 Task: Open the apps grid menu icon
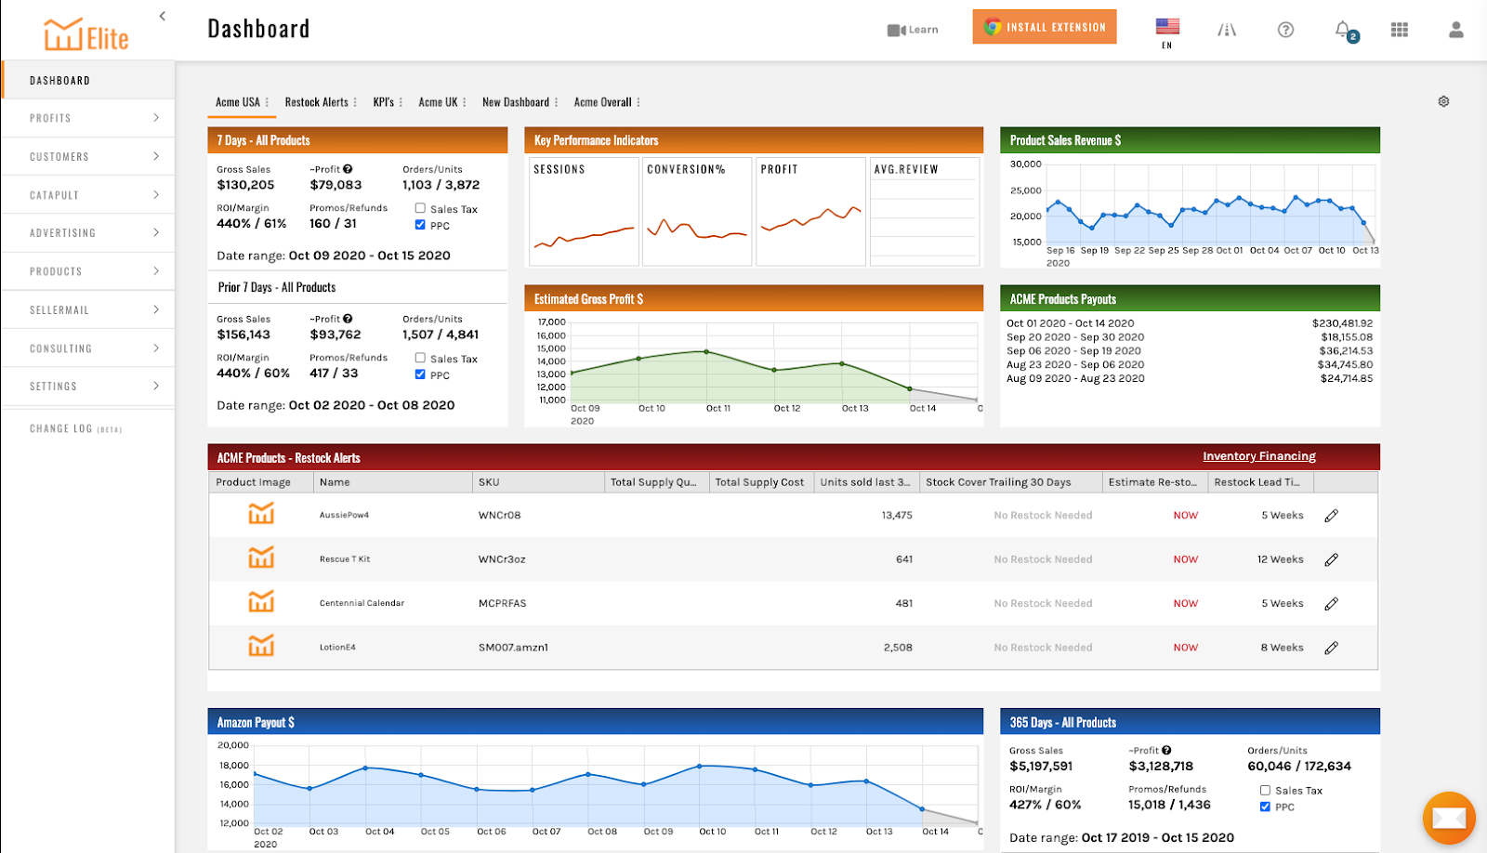[1399, 30]
